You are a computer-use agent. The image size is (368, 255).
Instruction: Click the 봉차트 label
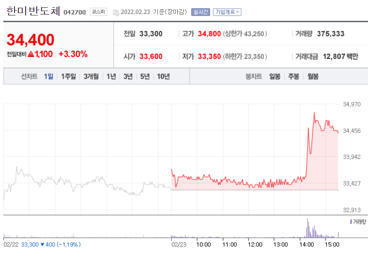point(254,76)
